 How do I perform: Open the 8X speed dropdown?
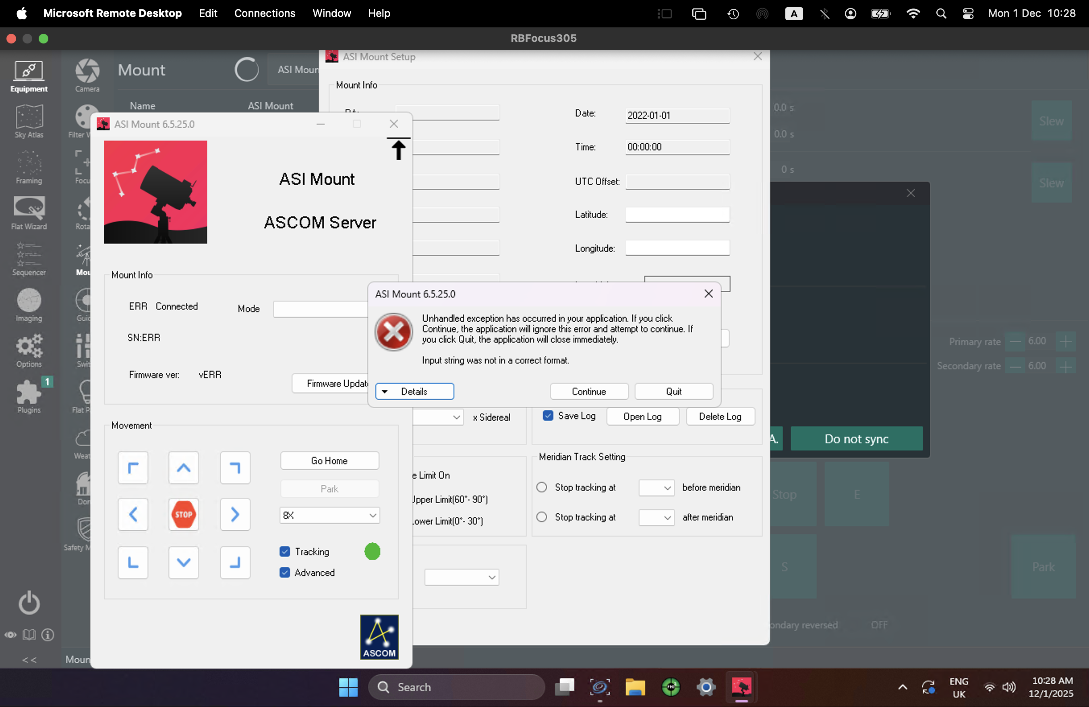point(329,515)
